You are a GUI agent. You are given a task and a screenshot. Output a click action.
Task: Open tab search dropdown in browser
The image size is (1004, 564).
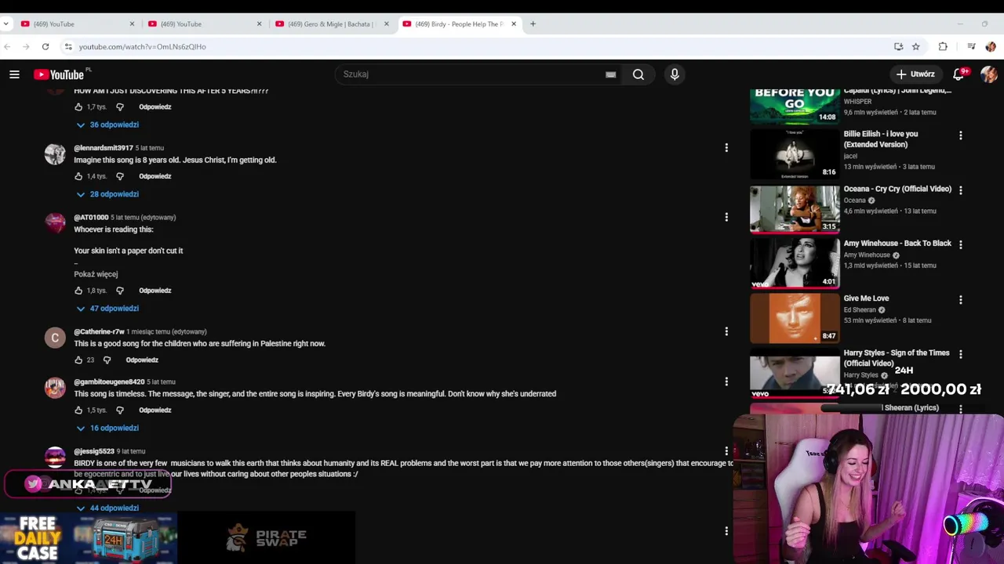click(6, 24)
